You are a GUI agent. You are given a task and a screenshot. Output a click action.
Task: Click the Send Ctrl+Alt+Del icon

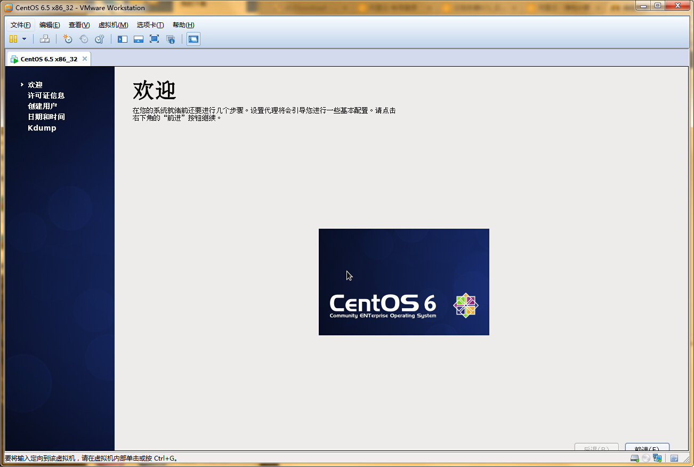tap(45, 39)
